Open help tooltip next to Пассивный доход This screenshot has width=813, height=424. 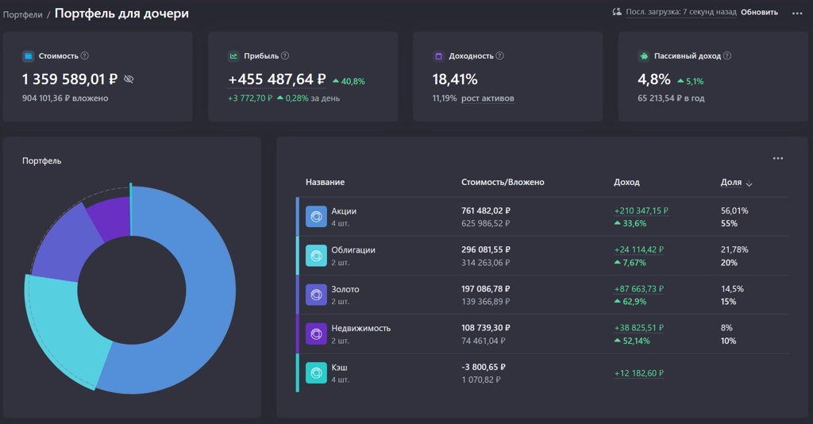coord(727,56)
